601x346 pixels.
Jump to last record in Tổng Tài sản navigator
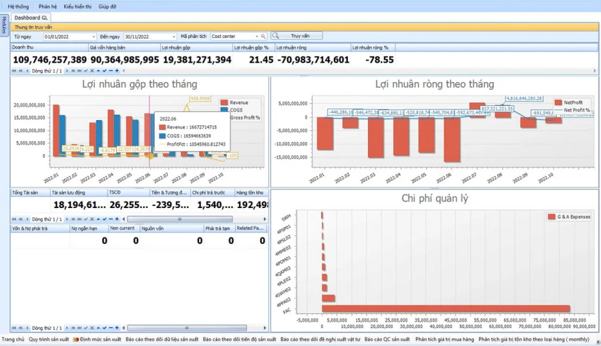click(x=79, y=219)
